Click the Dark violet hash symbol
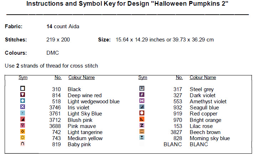 (x=142, y=95)
